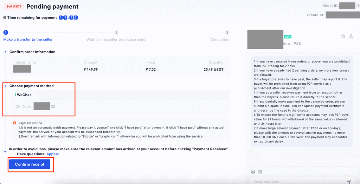
Task: Click the VIP3 badge
Action: 288,37
